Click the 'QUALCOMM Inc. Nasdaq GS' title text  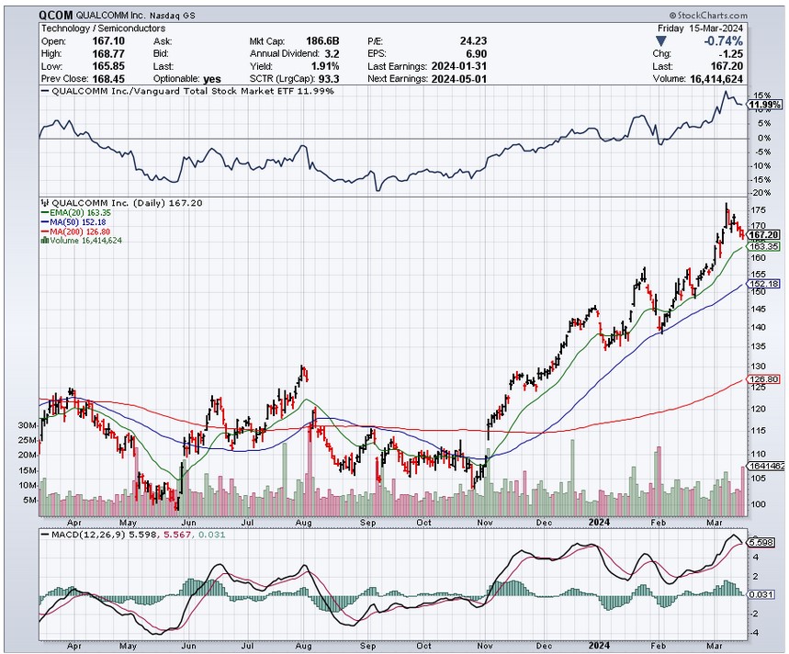click(x=135, y=16)
